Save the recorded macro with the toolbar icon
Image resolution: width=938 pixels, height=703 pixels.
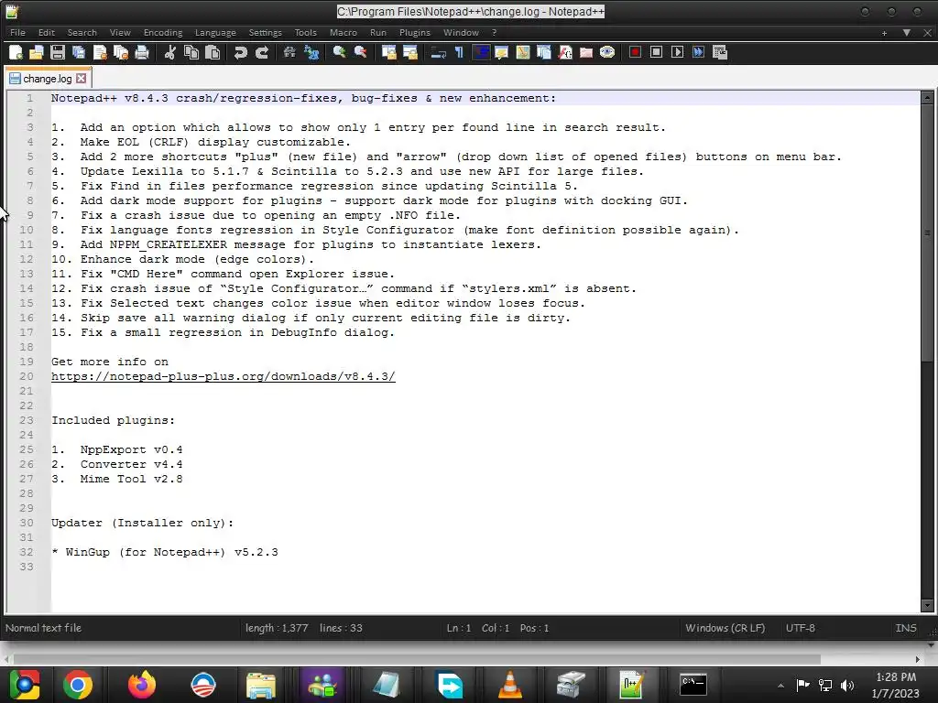click(720, 52)
